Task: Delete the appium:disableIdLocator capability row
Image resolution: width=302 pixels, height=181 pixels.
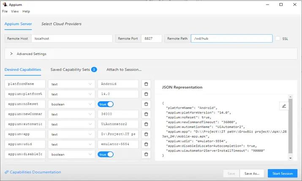Action: [x=146, y=154]
